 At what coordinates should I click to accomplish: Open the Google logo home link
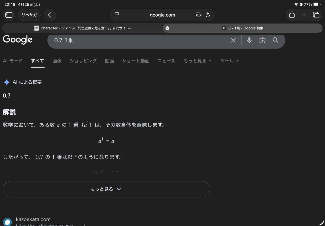tap(18, 40)
